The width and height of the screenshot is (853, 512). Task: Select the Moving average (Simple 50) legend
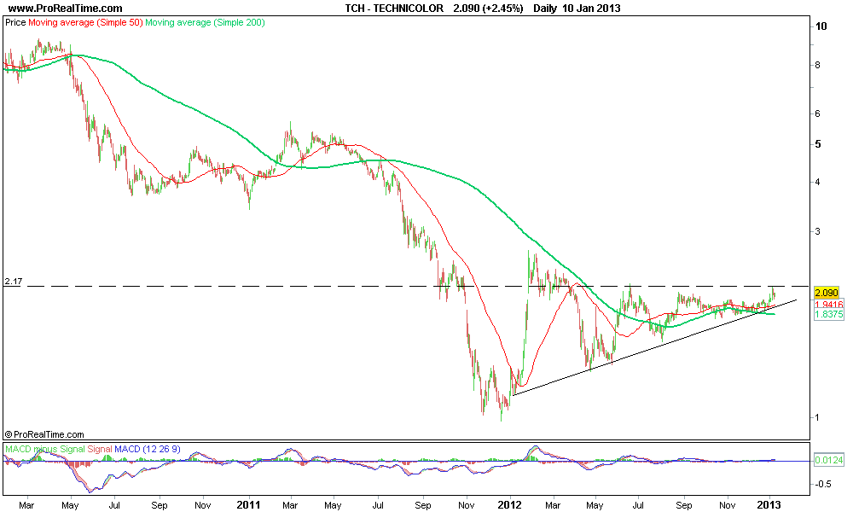[x=85, y=22]
